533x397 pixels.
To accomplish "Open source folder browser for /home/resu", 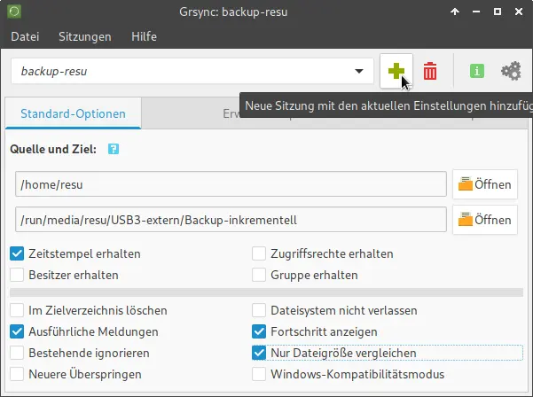I will point(485,184).
